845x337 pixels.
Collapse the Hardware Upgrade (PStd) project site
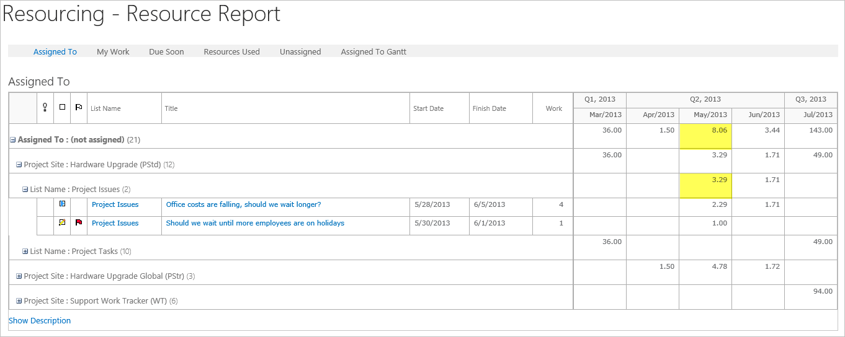(x=19, y=165)
